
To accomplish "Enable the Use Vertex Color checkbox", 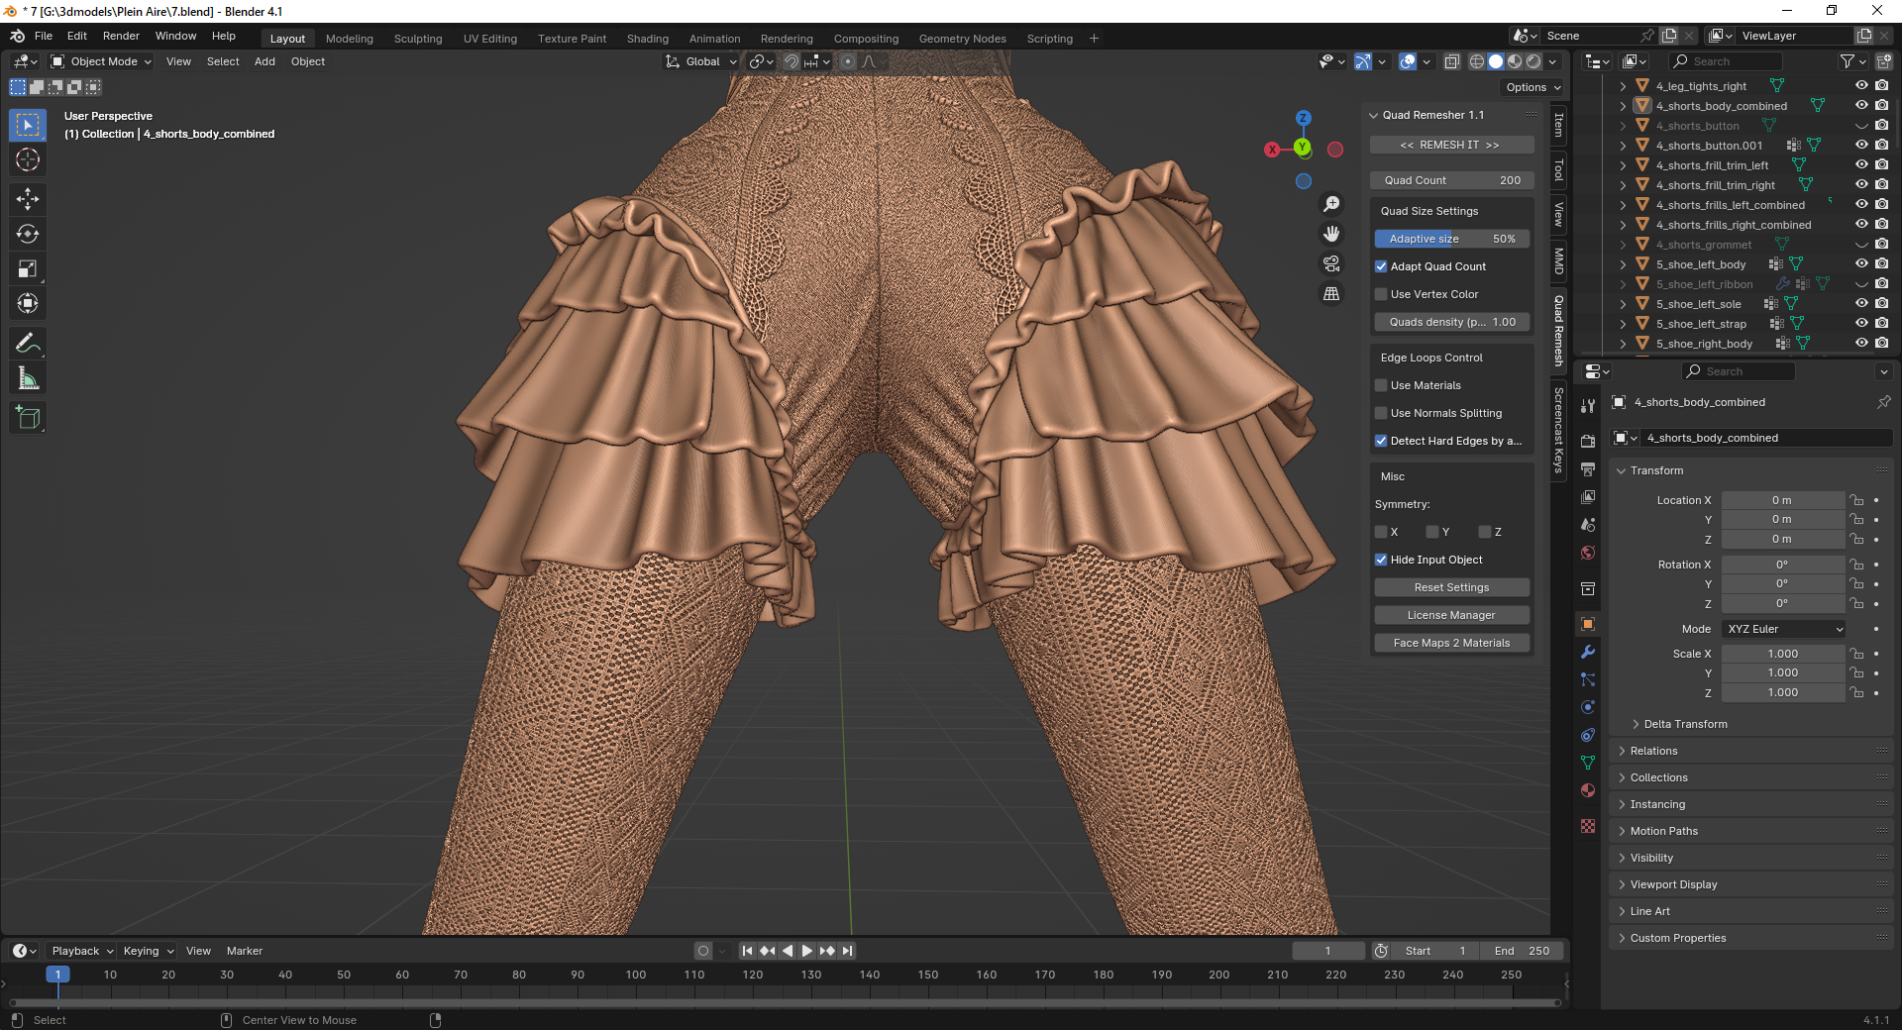I will (1381, 294).
